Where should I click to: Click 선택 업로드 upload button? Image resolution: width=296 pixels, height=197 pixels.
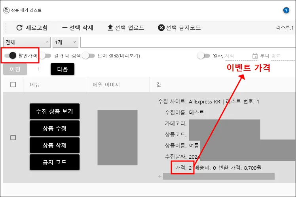[126, 28]
